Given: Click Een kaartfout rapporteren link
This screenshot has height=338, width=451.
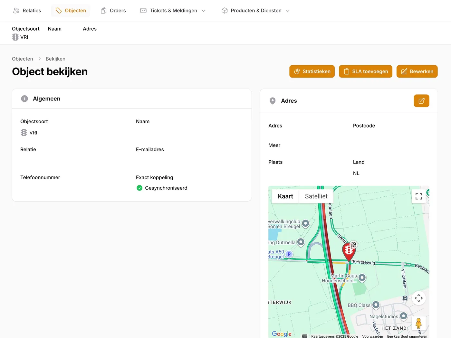Looking at the screenshot, I should tap(407, 336).
